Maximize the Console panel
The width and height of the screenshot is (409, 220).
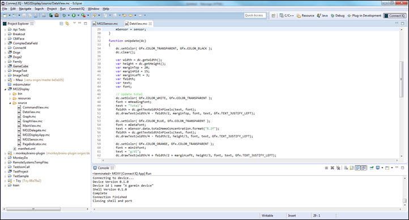point(402,168)
